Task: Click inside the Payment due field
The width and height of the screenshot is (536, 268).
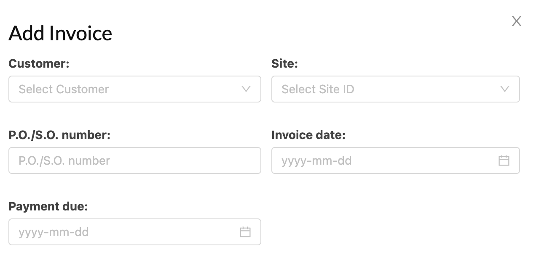Action: pos(135,232)
